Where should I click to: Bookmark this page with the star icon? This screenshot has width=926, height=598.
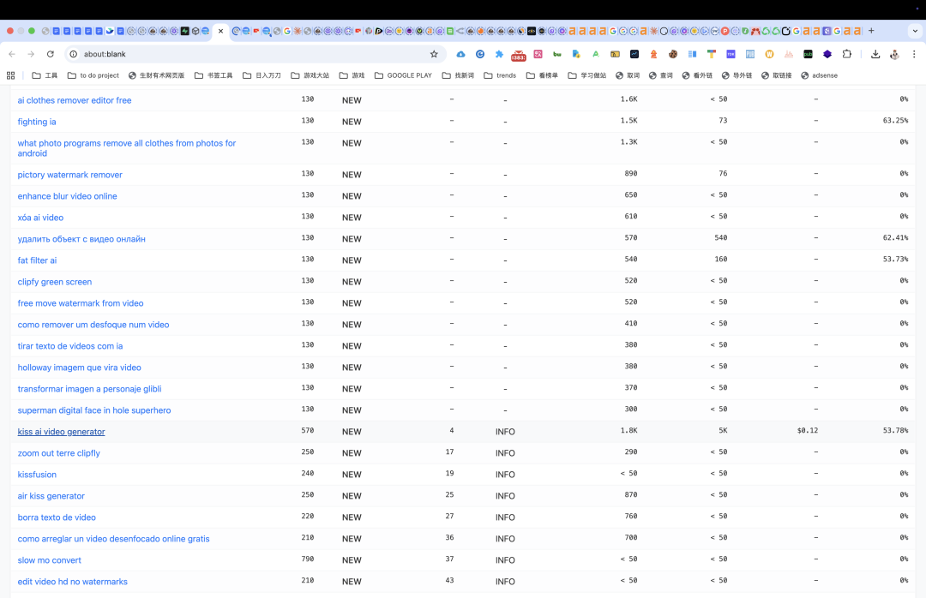coord(434,54)
